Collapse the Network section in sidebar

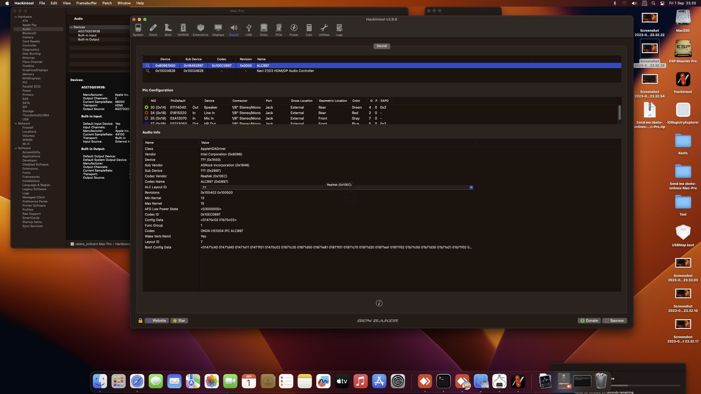click(16, 124)
